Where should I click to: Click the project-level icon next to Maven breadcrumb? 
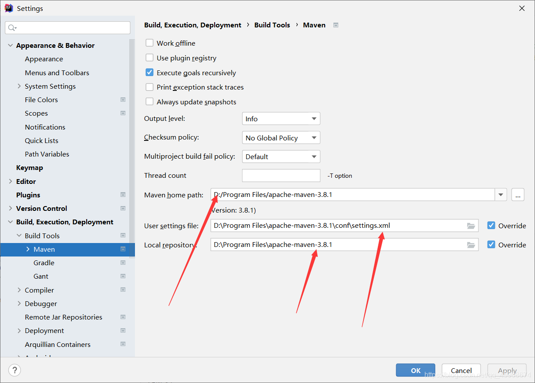[336, 25]
